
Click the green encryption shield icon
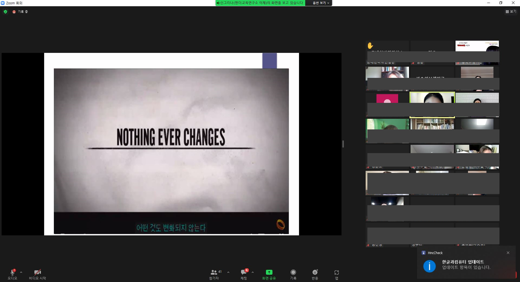click(5, 12)
